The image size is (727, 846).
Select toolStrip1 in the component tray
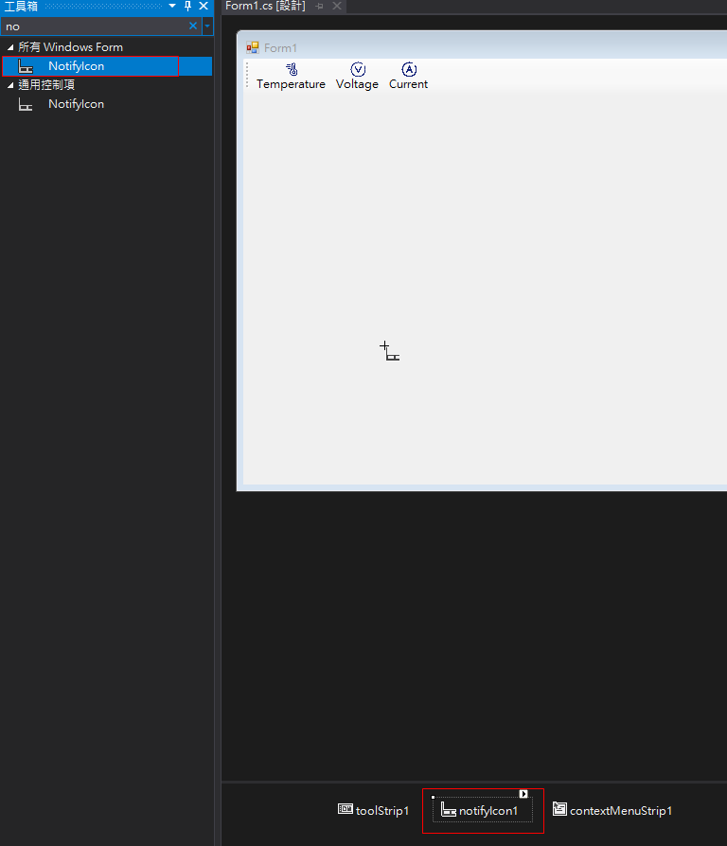click(x=374, y=810)
